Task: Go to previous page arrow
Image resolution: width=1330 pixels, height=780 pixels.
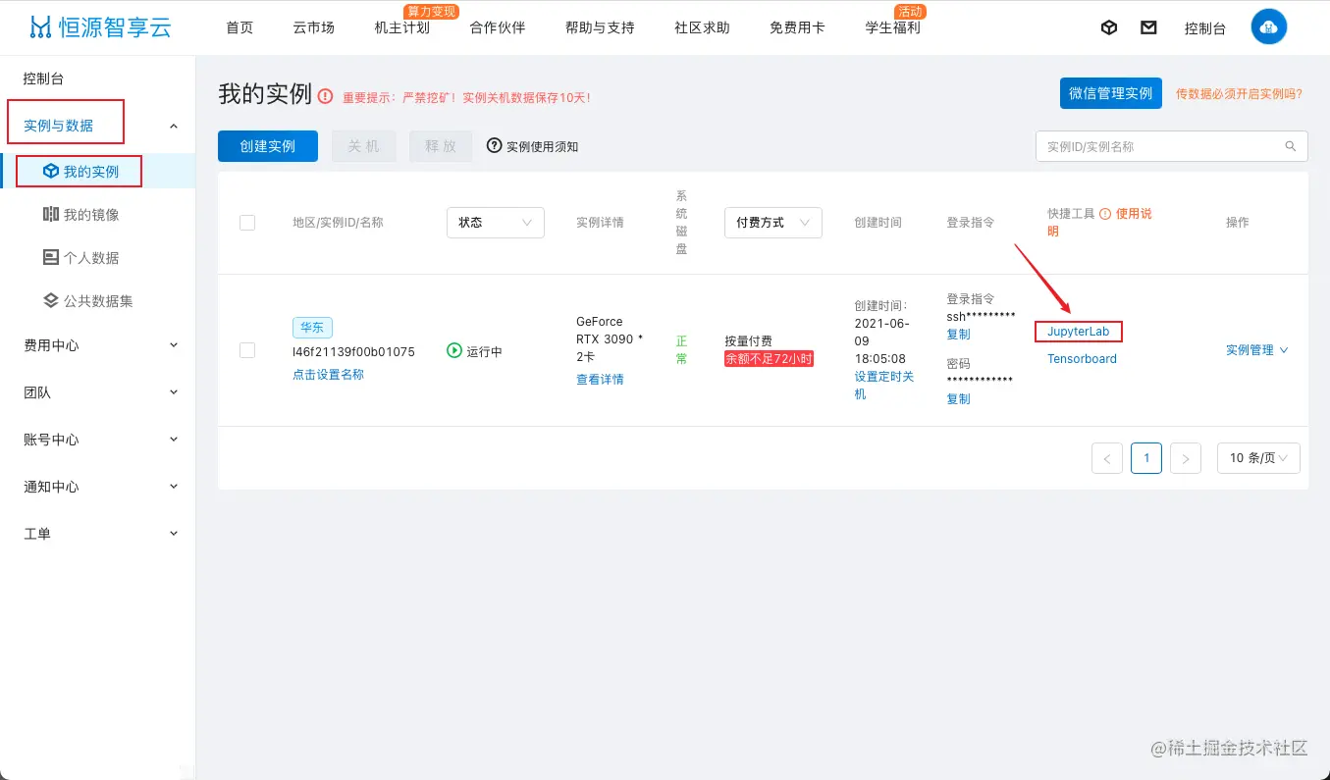Action: [x=1107, y=458]
